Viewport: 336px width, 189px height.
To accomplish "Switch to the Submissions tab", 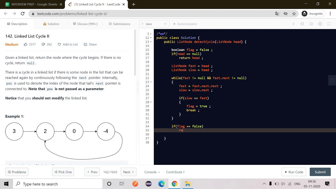I will coord(119,24).
